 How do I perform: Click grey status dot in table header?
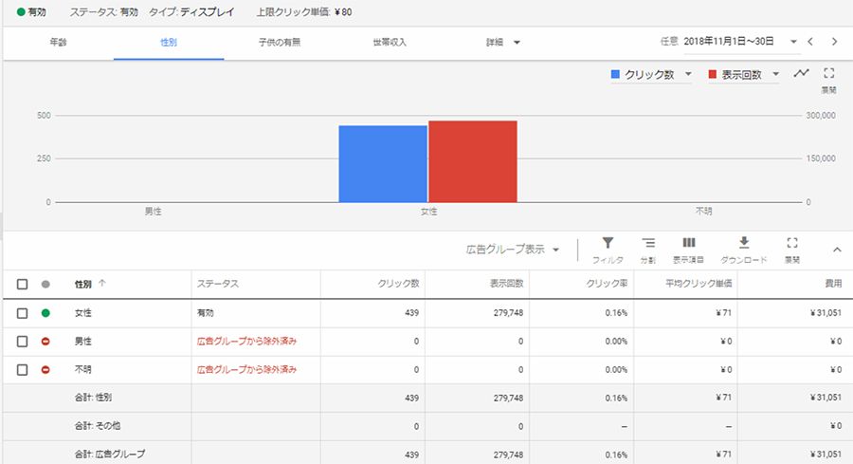(x=45, y=285)
